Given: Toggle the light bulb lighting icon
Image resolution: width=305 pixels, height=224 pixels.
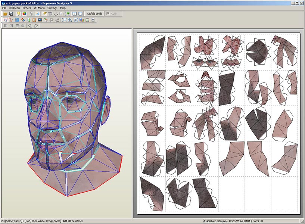Looking at the screenshot, I should coord(18,14).
